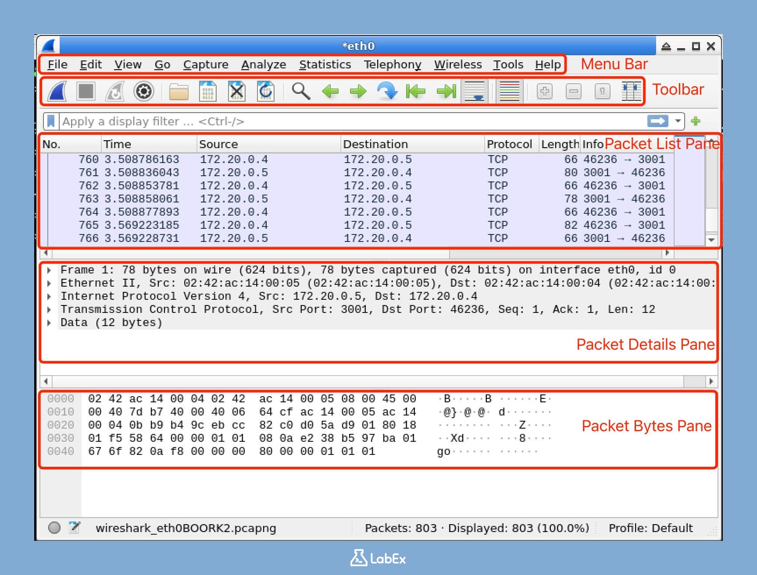The height and width of the screenshot is (575, 757).
Task: Open the capture options gear icon
Action: pyautogui.click(x=144, y=91)
